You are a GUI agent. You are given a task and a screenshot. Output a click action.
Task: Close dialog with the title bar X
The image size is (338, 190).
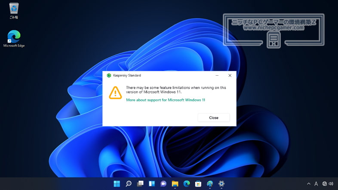click(230, 75)
